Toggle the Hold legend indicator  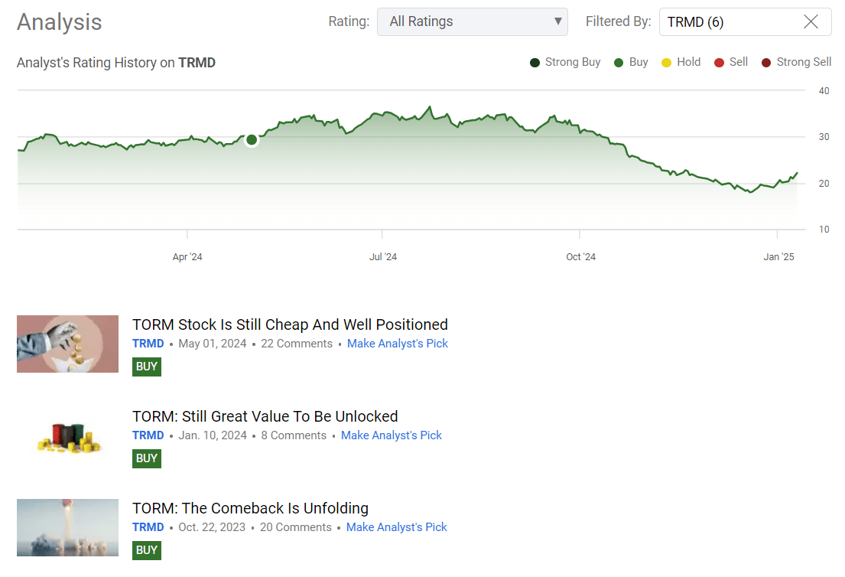coord(666,63)
